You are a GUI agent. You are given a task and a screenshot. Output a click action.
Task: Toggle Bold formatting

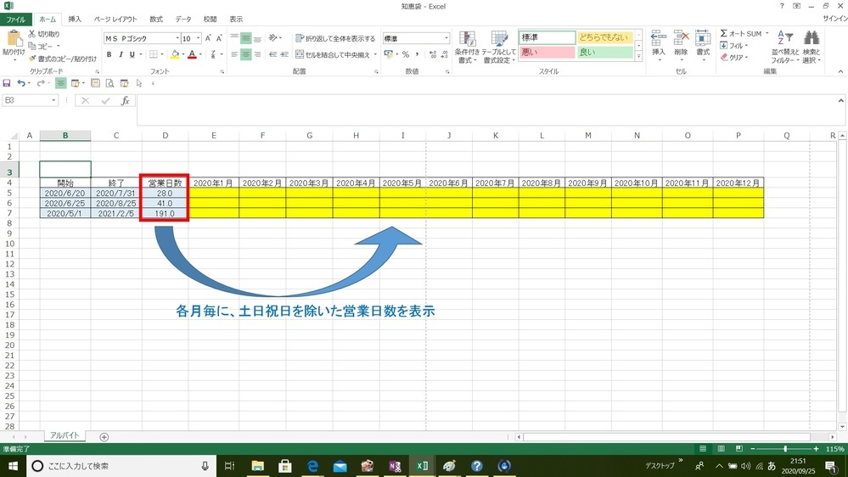(110, 54)
